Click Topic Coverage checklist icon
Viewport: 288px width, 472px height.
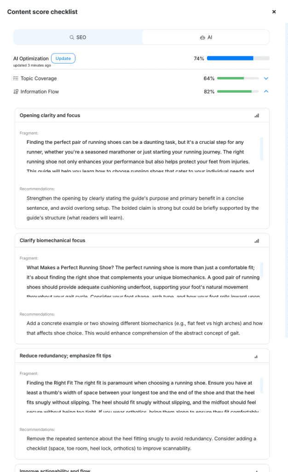click(16, 78)
